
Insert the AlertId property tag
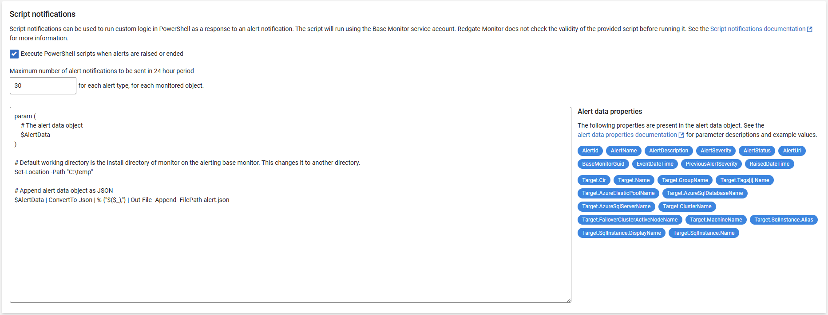590,151
